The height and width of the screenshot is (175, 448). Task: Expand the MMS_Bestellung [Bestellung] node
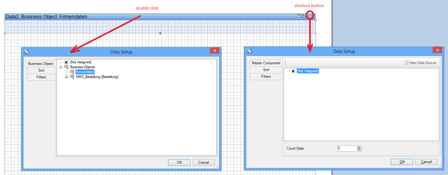(66, 77)
